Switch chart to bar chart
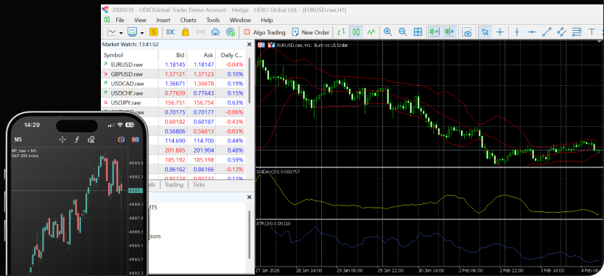 [x=340, y=32]
